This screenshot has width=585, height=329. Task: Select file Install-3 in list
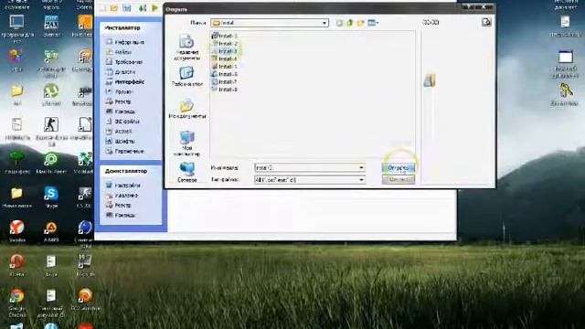pos(224,51)
